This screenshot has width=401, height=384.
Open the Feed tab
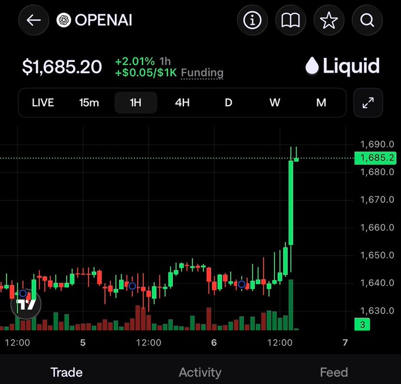coord(334,372)
